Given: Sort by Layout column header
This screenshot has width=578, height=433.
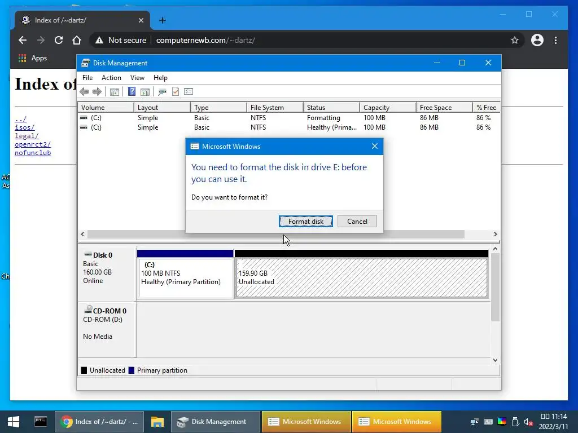Looking at the screenshot, I should (162, 107).
